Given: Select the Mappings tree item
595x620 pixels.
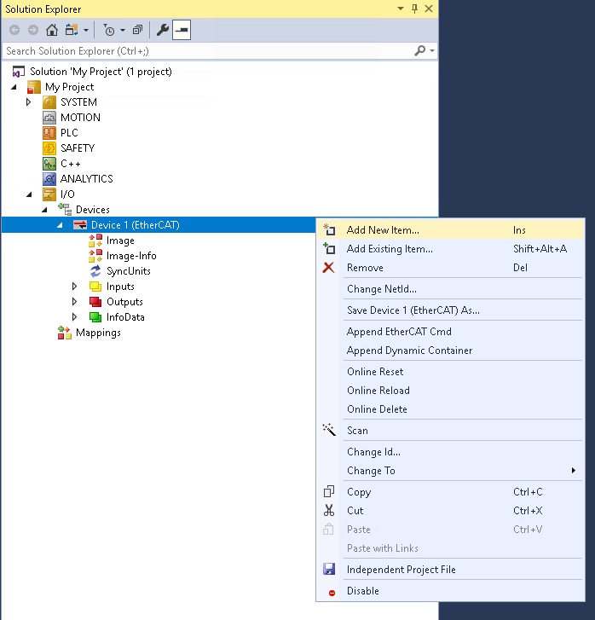Looking at the screenshot, I should pyautogui.click(x=97, y=333).
